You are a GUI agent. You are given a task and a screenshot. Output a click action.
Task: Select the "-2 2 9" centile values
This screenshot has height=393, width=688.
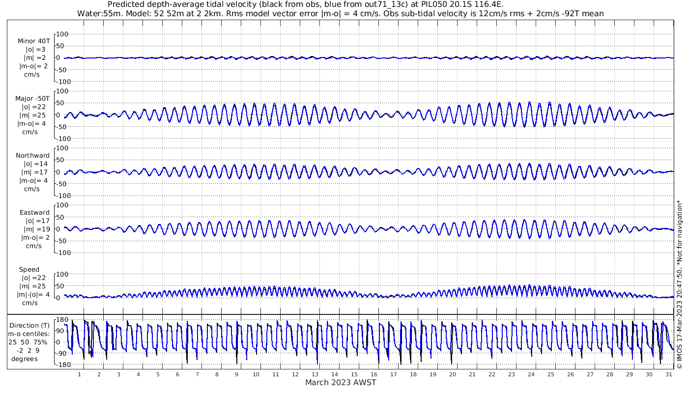[x=29, y=350]
